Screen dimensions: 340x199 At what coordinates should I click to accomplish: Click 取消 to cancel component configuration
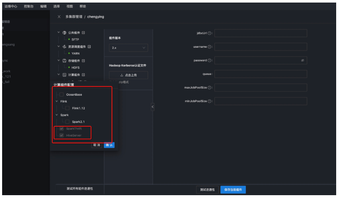click(97, 145)
